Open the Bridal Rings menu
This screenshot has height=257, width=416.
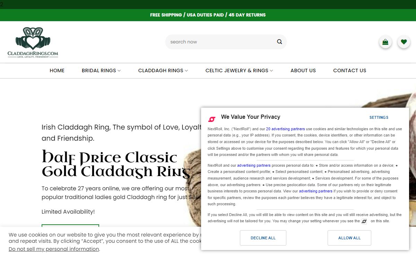click(x=99, y=71)
